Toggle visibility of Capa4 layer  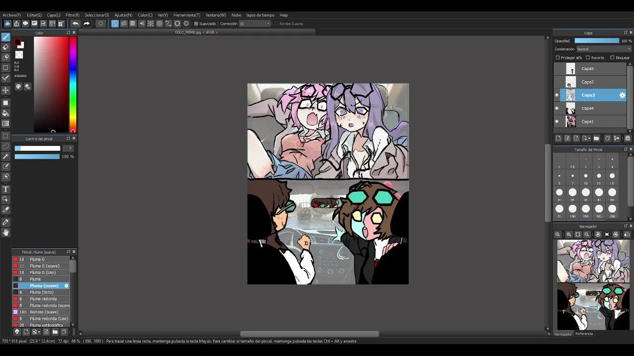[x=557, y=108]
